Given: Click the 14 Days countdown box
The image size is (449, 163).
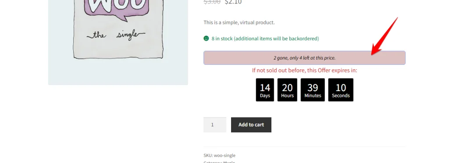Looking at the screenshot, I should point(265,90).
